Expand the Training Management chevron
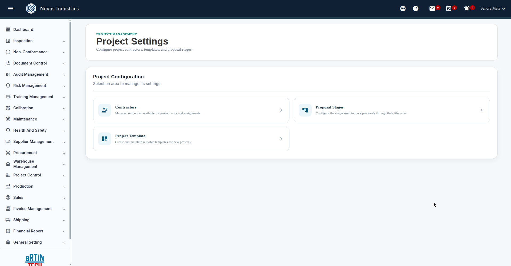 coord(64,97)
